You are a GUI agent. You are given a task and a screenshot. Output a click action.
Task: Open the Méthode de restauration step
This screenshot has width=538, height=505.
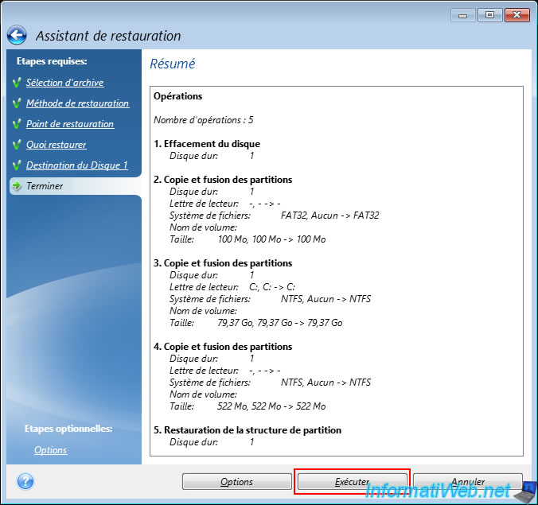[77, 103]
